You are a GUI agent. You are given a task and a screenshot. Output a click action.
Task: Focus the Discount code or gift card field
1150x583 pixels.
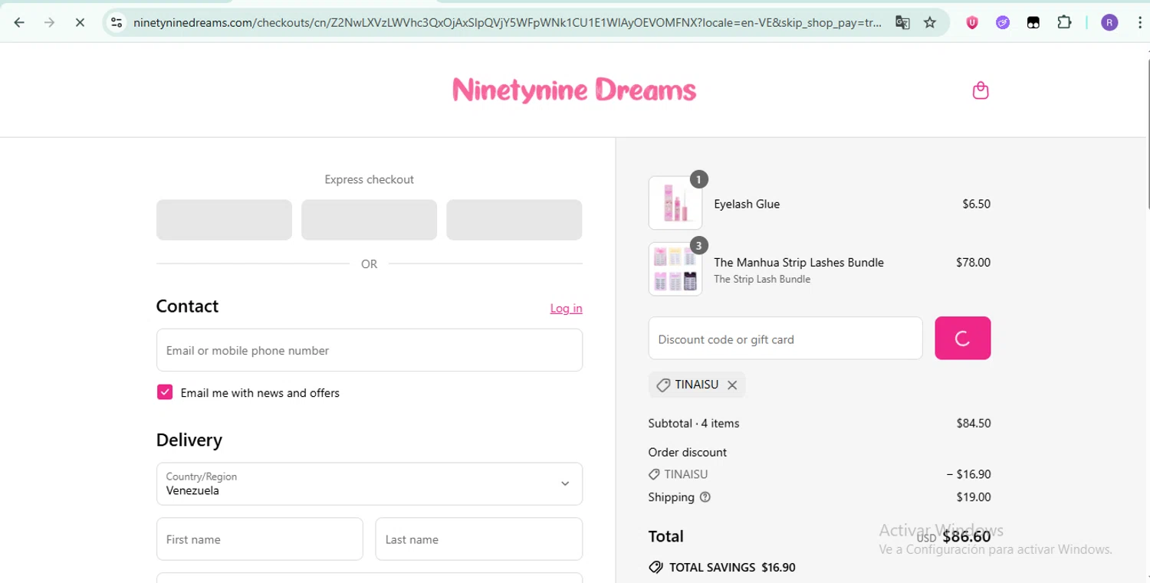tap(786, 338)
